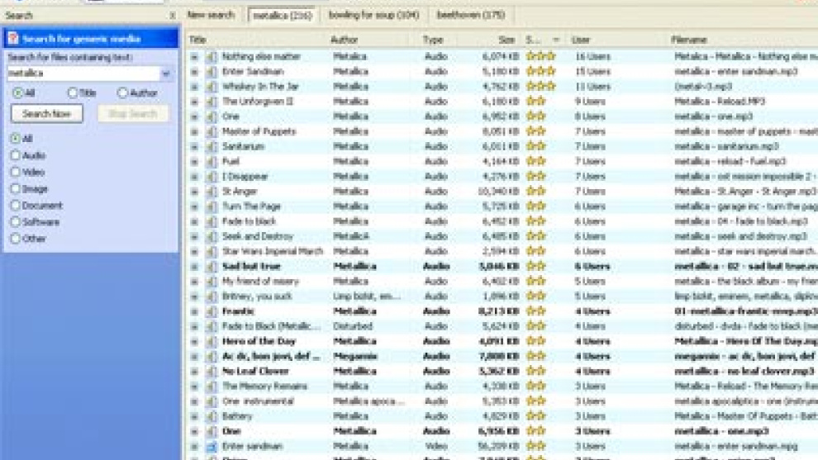Select the Audio file type radio button
The image size is (818, 460).
15,155
